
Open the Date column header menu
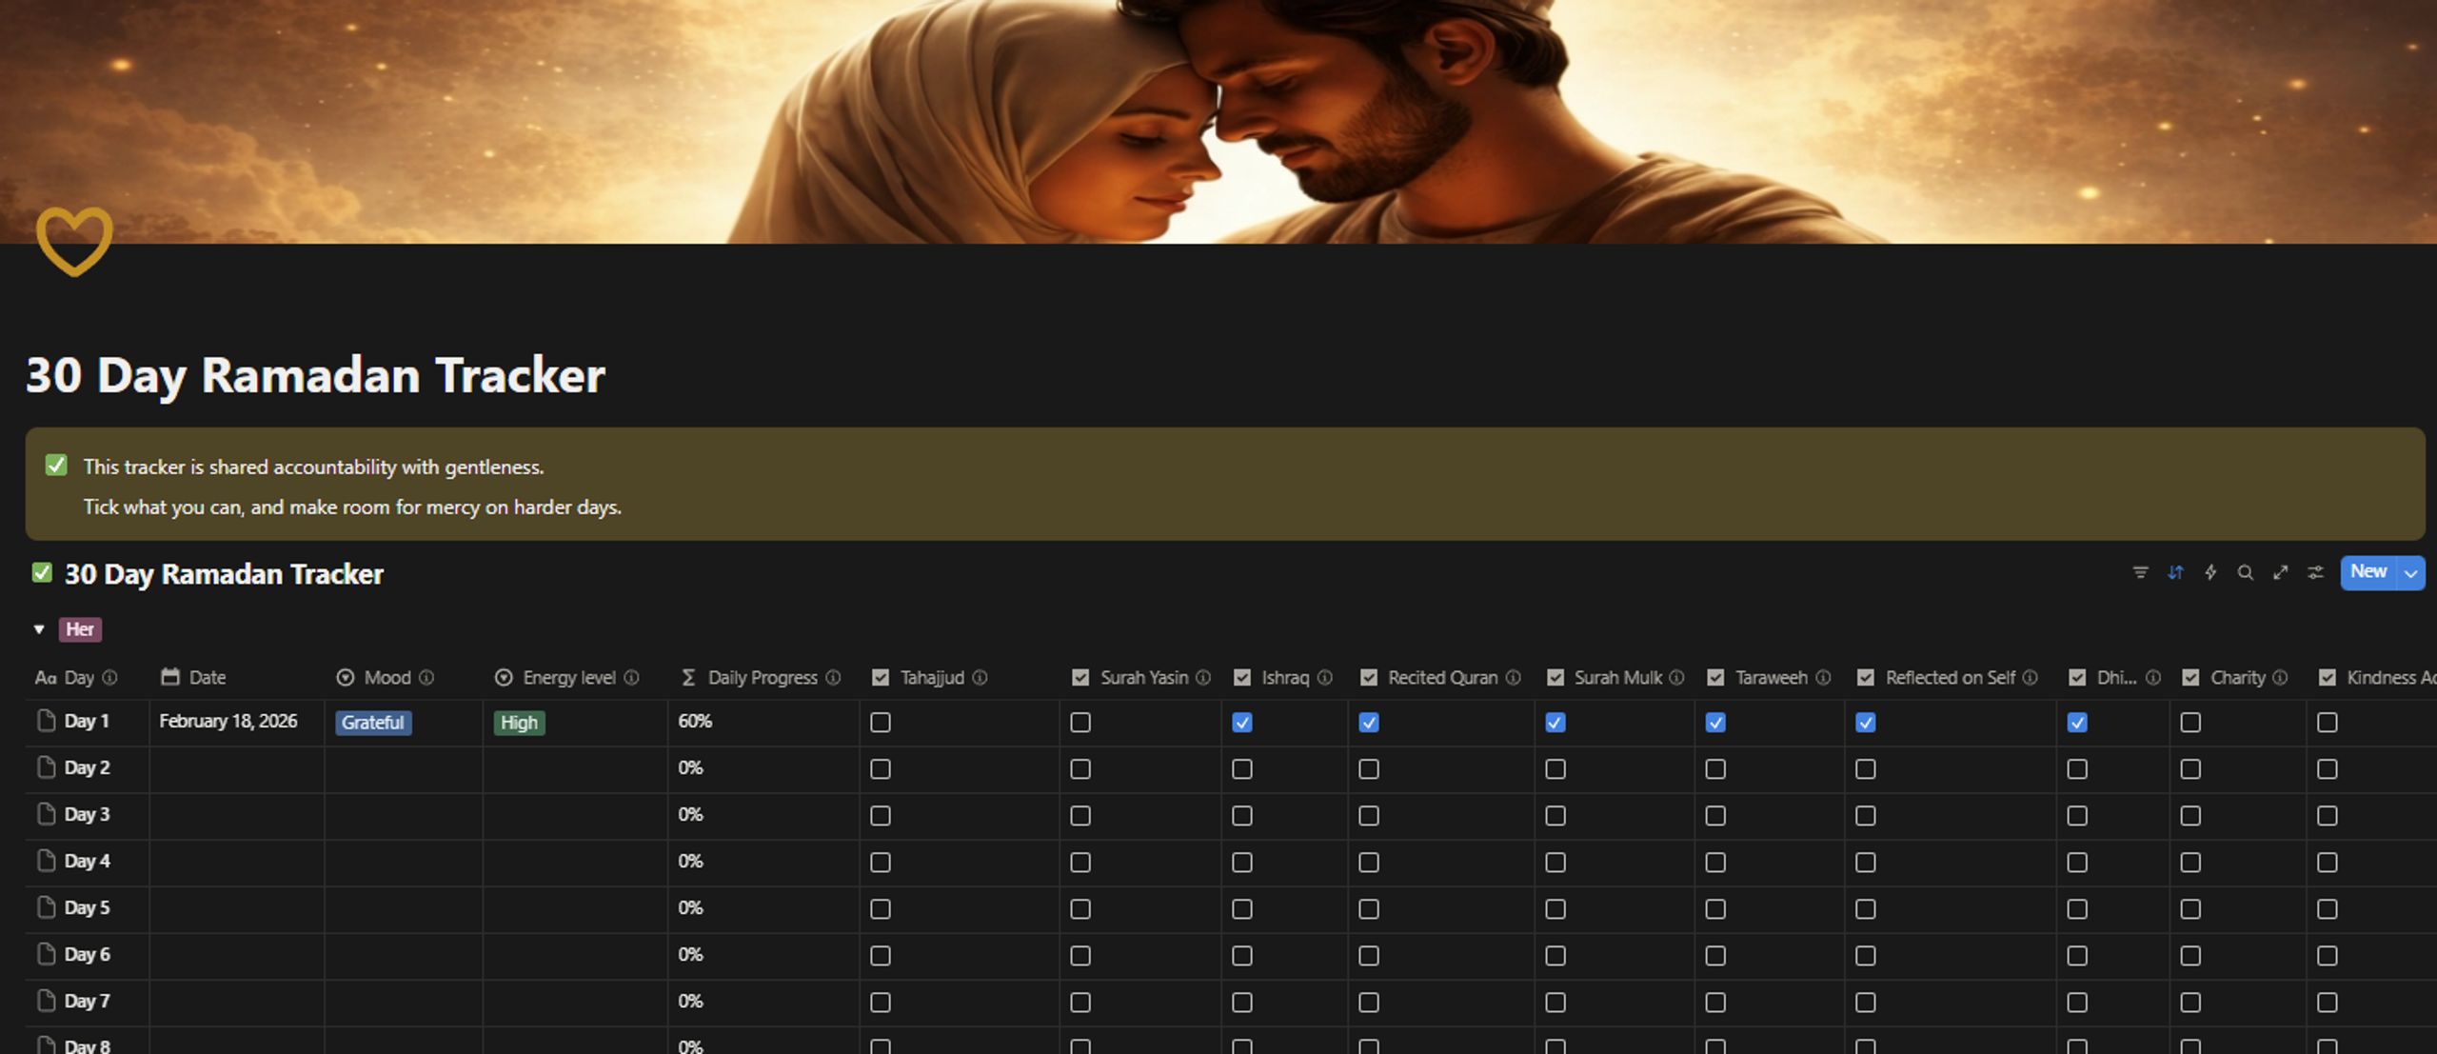[x=236, y=677]
